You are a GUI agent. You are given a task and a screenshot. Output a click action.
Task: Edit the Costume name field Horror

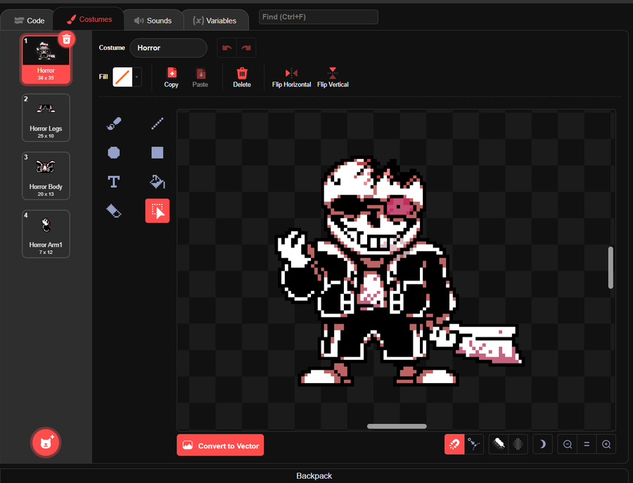point(168,48)
